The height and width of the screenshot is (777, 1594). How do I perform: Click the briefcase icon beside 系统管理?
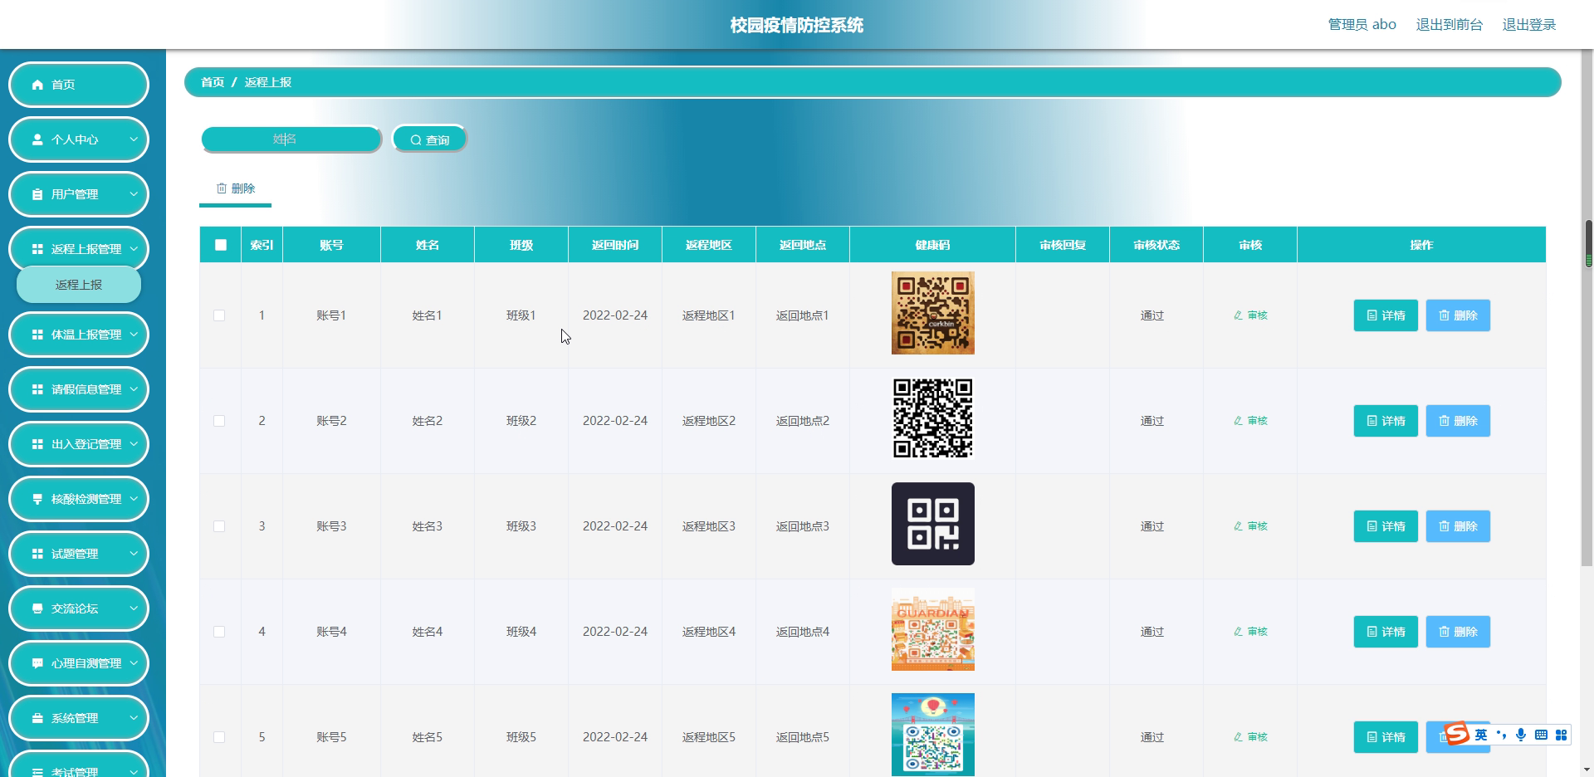[37, 718]
